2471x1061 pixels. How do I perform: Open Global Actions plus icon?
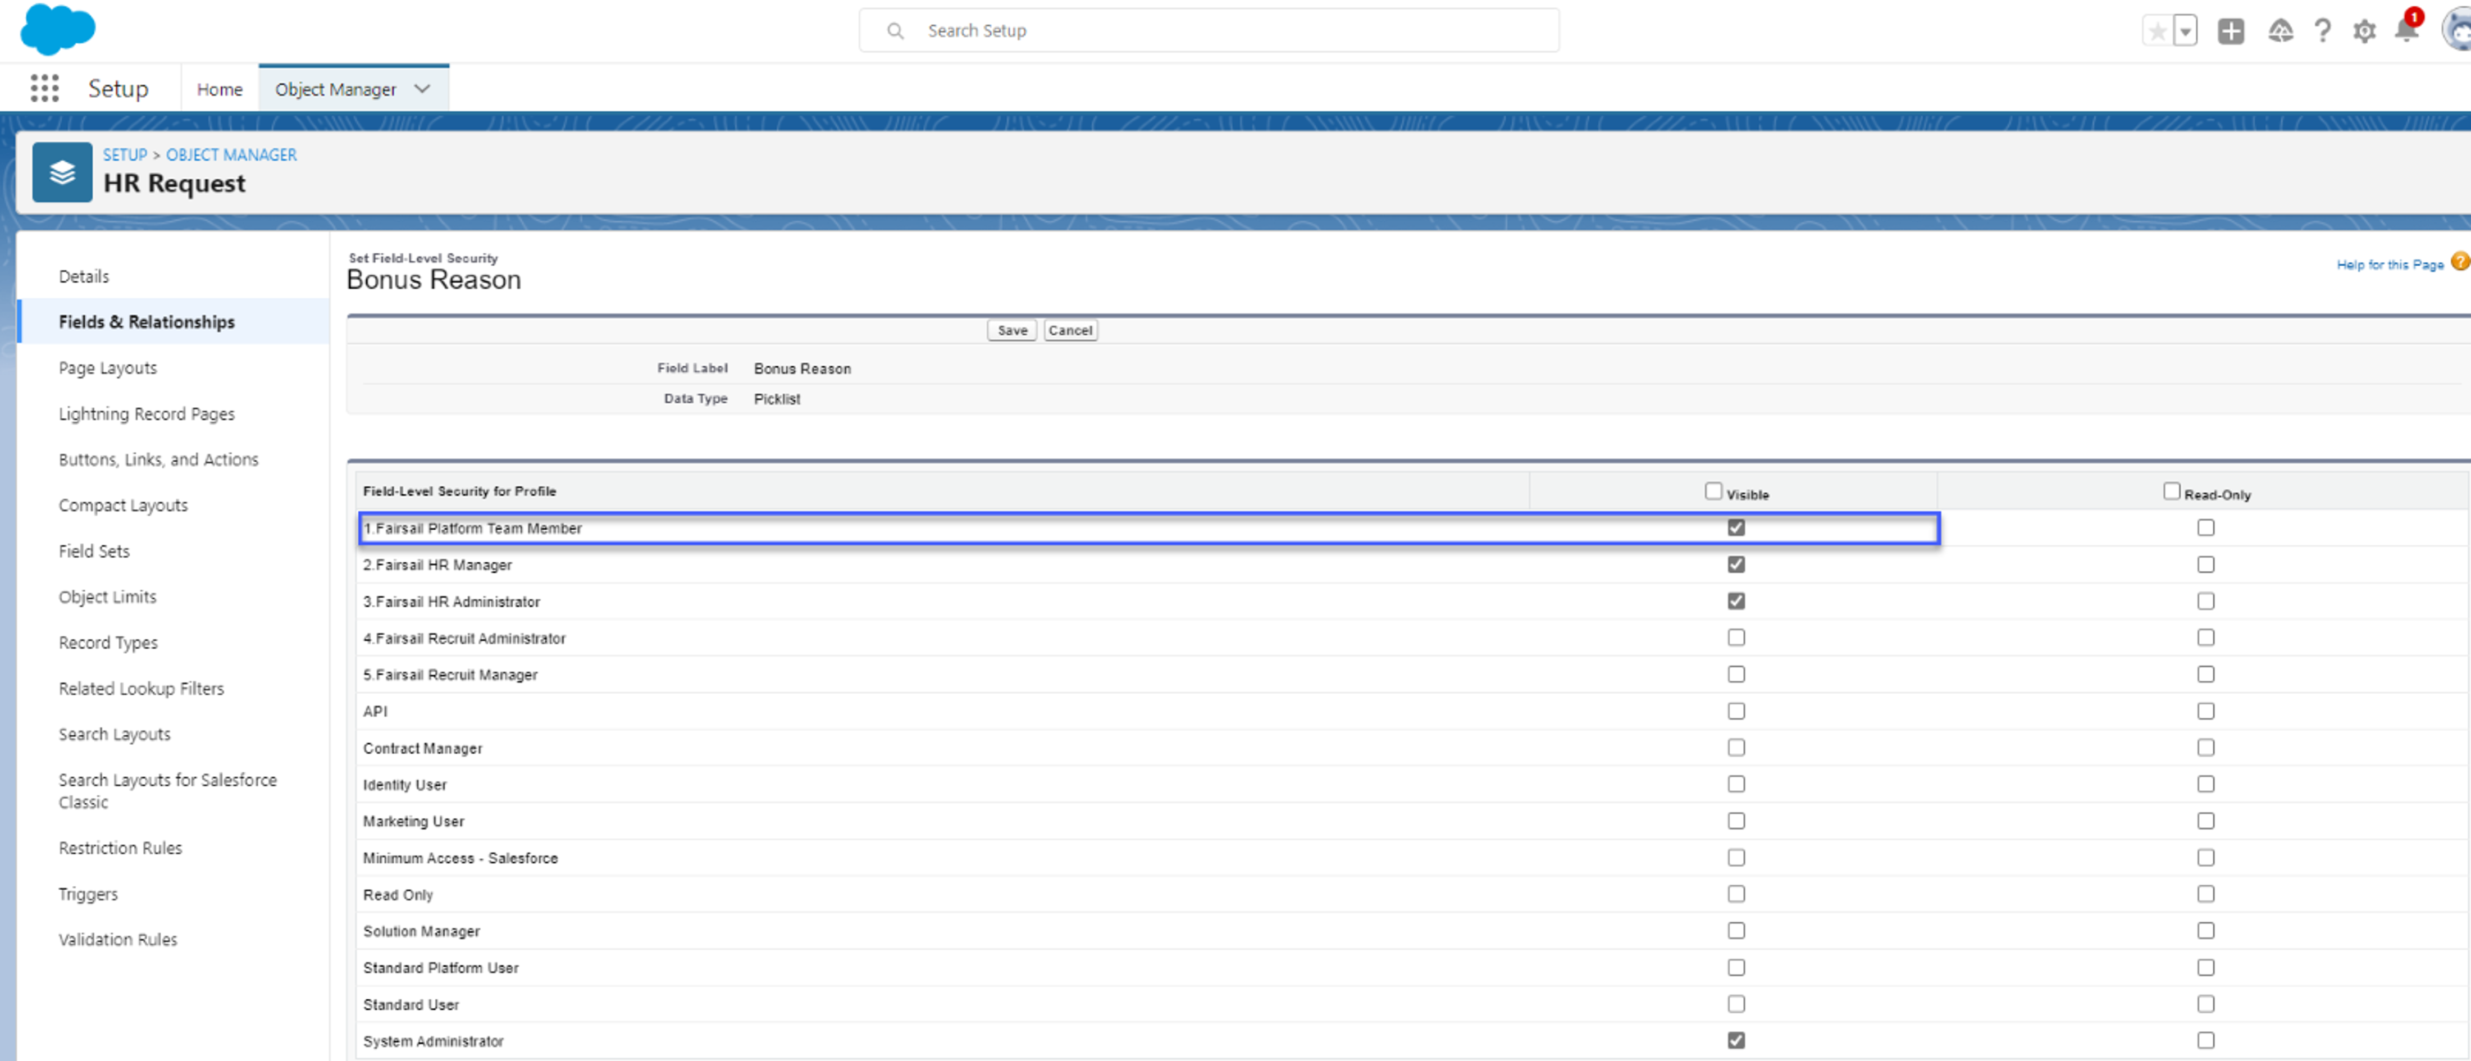tap(2230, 31)
